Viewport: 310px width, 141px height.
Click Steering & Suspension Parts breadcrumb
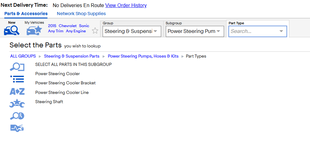click(x=71, y=56)
